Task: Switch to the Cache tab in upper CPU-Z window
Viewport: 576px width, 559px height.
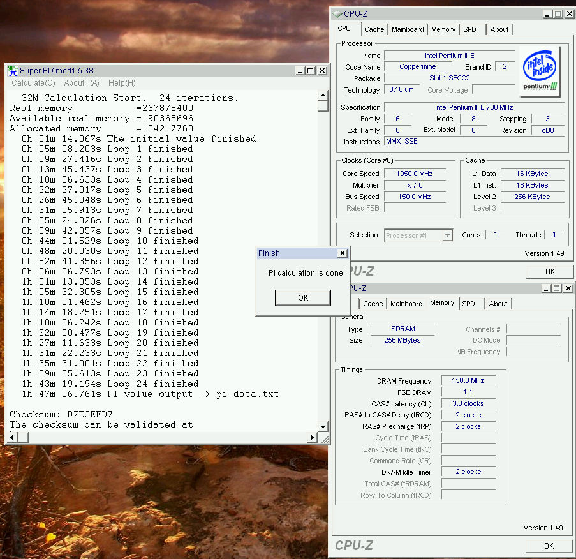Action: pos(374,29)
